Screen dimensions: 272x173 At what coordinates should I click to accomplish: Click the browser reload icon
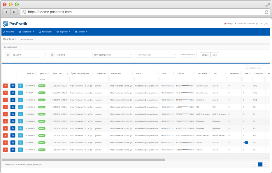point(266,12)
